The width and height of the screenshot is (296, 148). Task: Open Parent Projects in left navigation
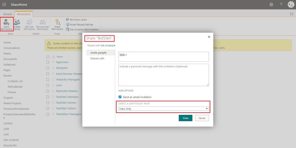coord(12,103)
